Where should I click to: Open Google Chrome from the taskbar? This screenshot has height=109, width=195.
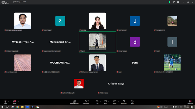click(x=17, y=107)
